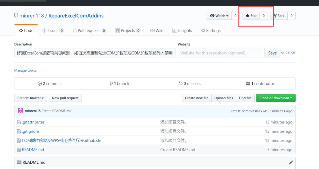Click the minren118 avatar icon

[x=20, y=111]
